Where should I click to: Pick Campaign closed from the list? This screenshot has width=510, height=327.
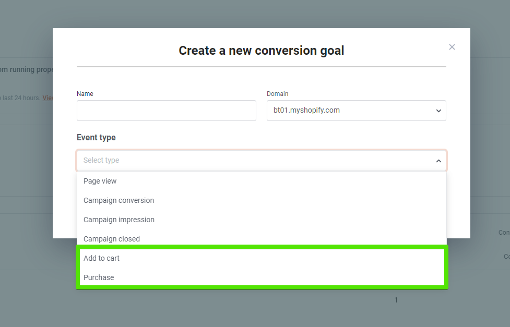point(262,239)
